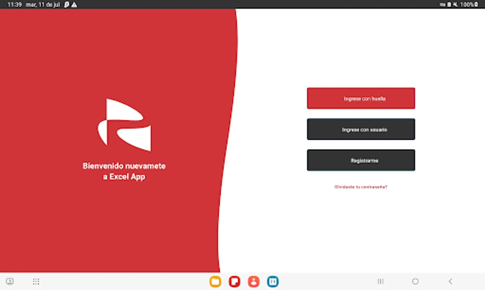Open the blue calendar app in the taskbar
The image size is (485, 290).
(273, 282)
